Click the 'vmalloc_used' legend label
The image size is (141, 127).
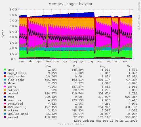(18, 114)
